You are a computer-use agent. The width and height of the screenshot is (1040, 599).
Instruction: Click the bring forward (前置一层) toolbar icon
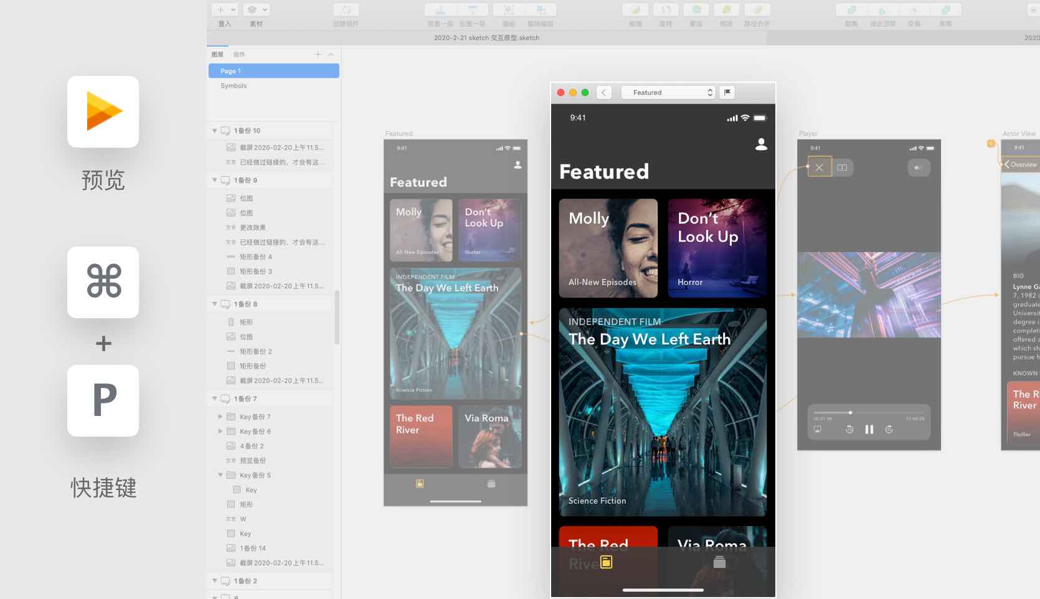pyautogui.click(x=440, y=9)
